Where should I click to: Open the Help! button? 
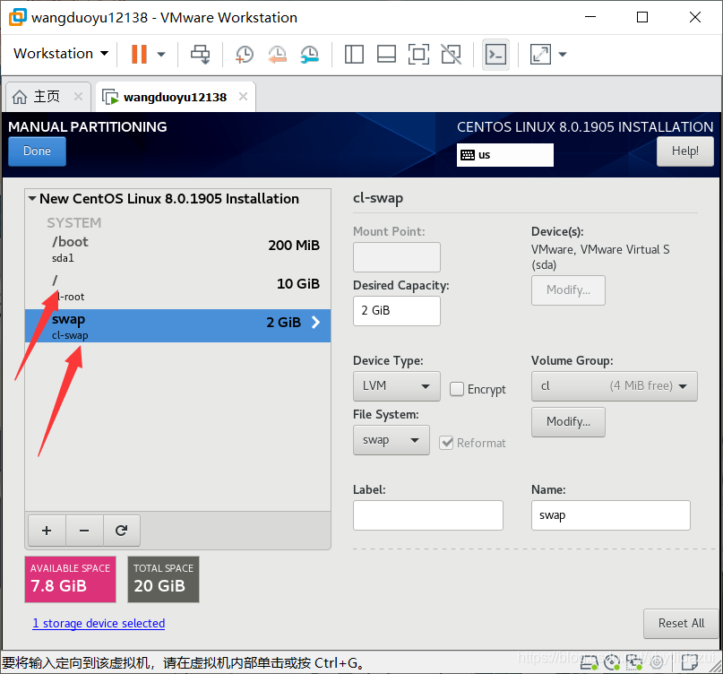click(x=685, y=151)
